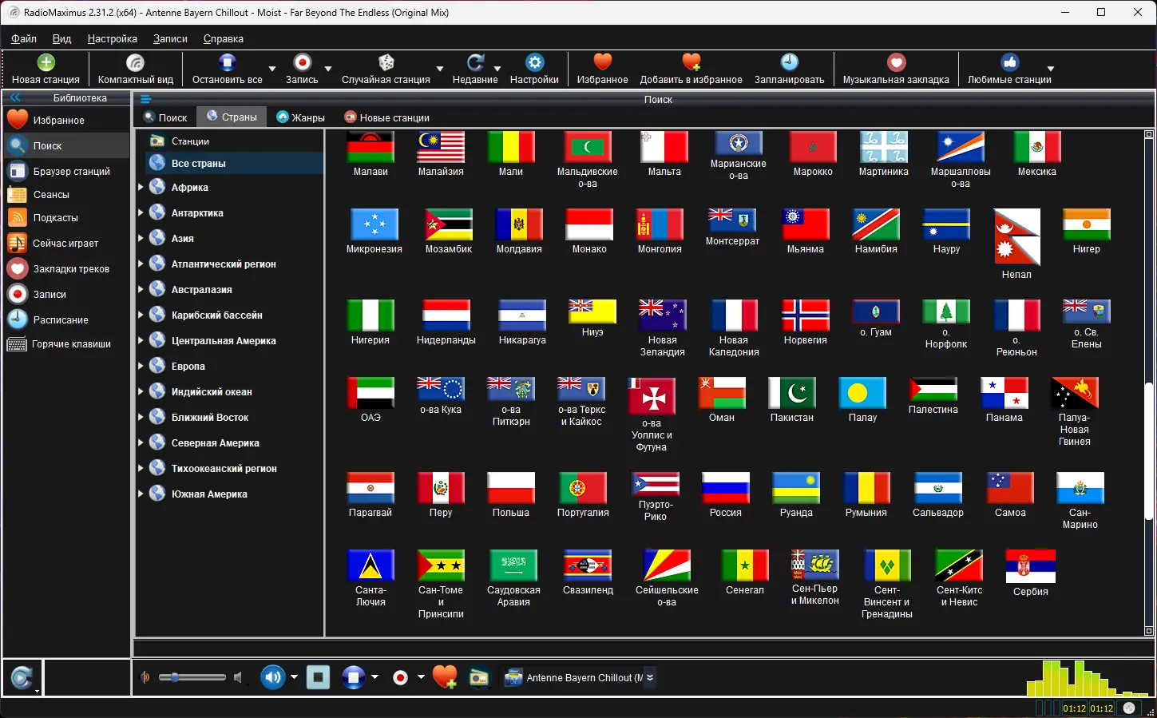The width and height of the screenshot is (1157, 718).
Task: Click the blue round stop-all button in the bottom bar
Action: point(353,677)
